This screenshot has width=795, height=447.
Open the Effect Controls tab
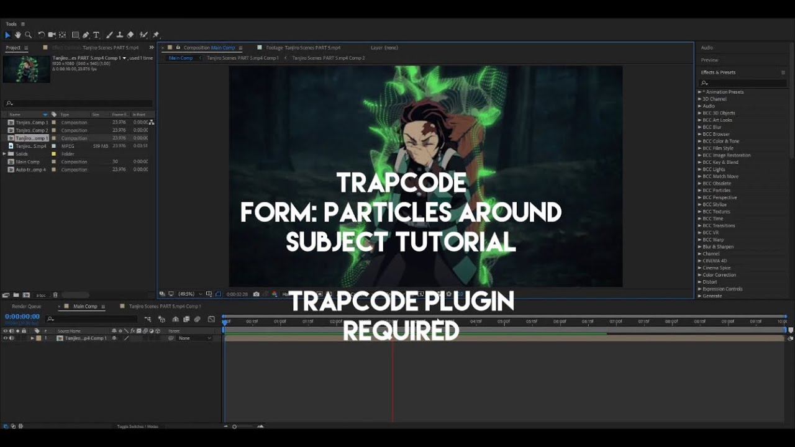tap(95, 48)
